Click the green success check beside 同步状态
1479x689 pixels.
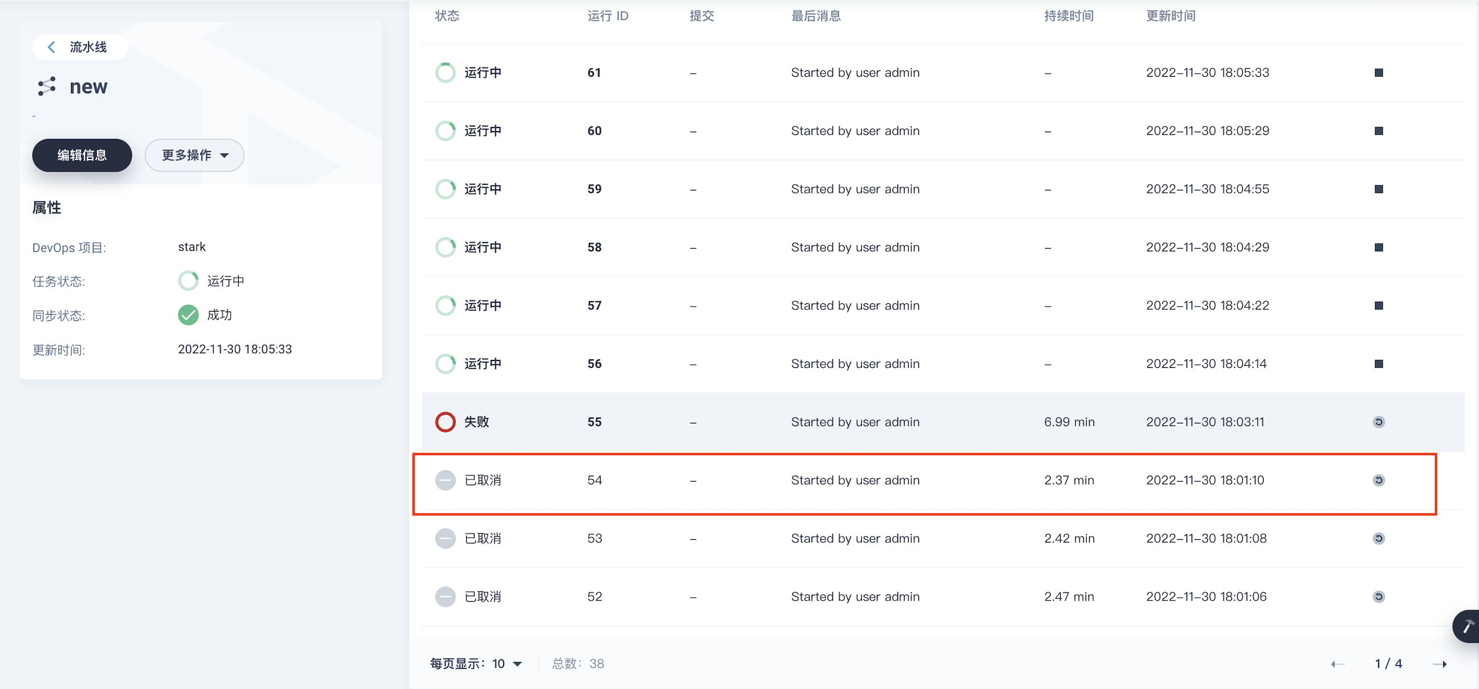click(188, 315)
